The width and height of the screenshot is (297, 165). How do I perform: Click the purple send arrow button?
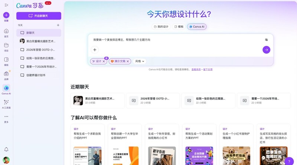tap(266, 50)
